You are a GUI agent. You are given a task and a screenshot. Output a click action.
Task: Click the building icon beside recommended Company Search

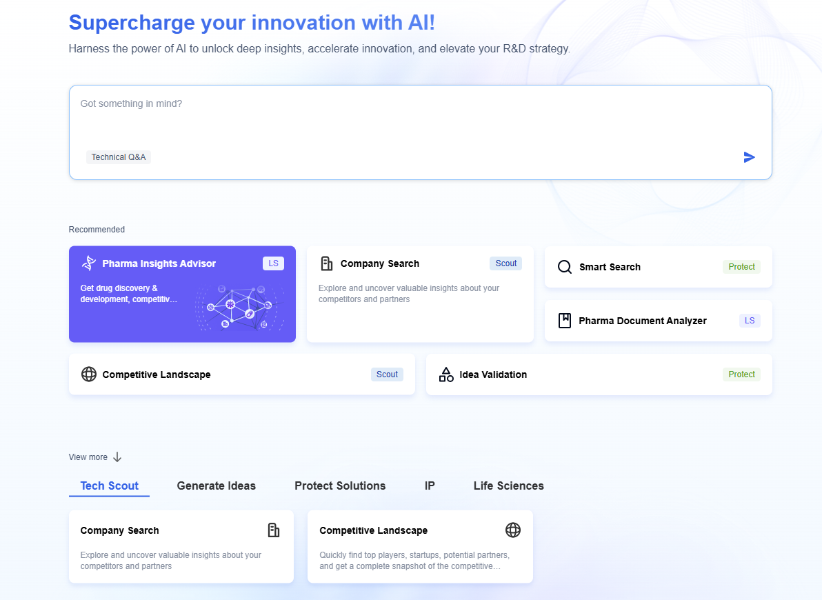pos(327,263)
